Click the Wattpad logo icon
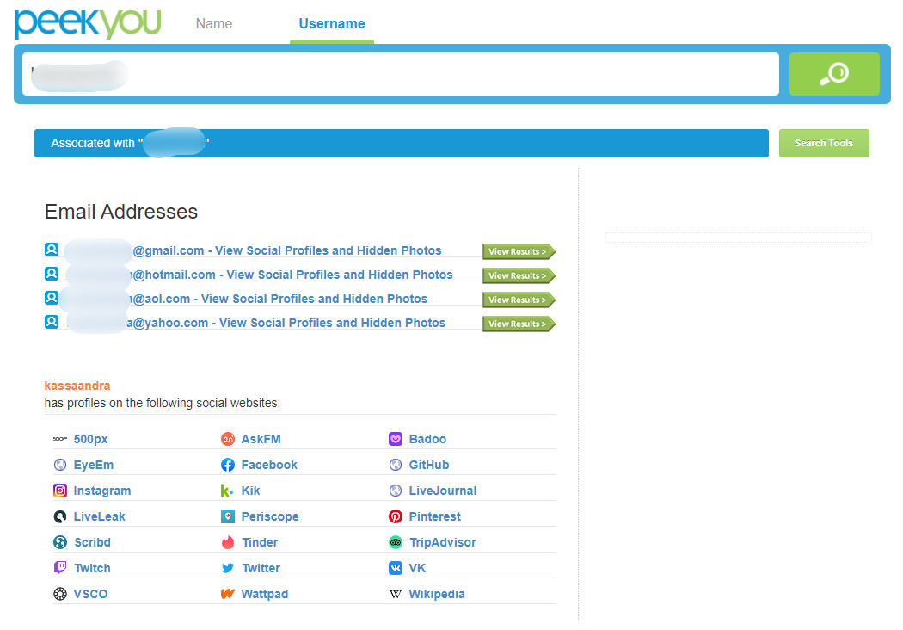Image resolution: width=903 pixels, height=630 pixels. 228,594
